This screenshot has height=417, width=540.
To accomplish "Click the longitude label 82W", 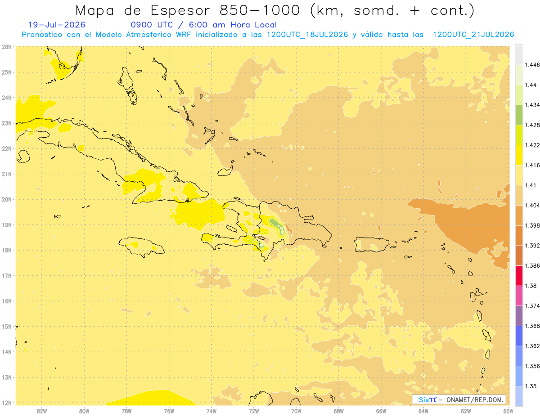I will [41, 410].
